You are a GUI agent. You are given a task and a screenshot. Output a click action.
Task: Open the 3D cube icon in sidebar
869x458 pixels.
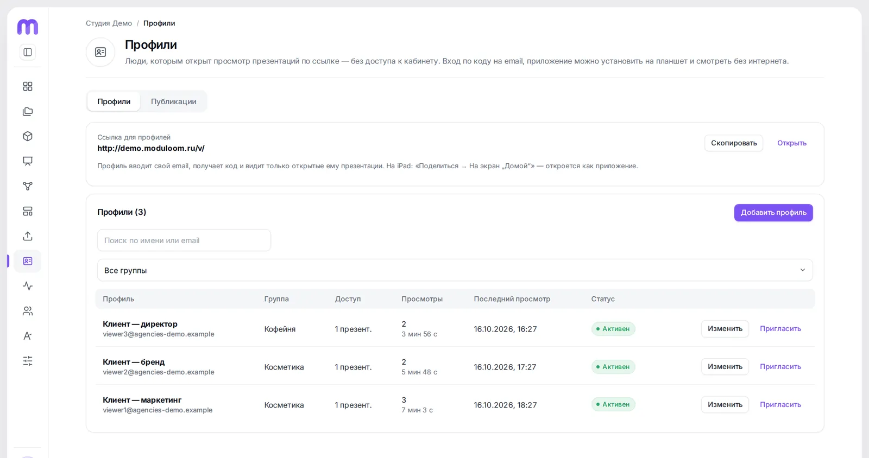coord(28,136)
